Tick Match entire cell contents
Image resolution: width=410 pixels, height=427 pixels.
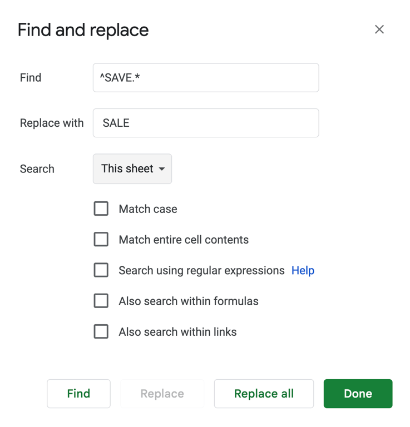pyautogui.click(x=101, y=240)
